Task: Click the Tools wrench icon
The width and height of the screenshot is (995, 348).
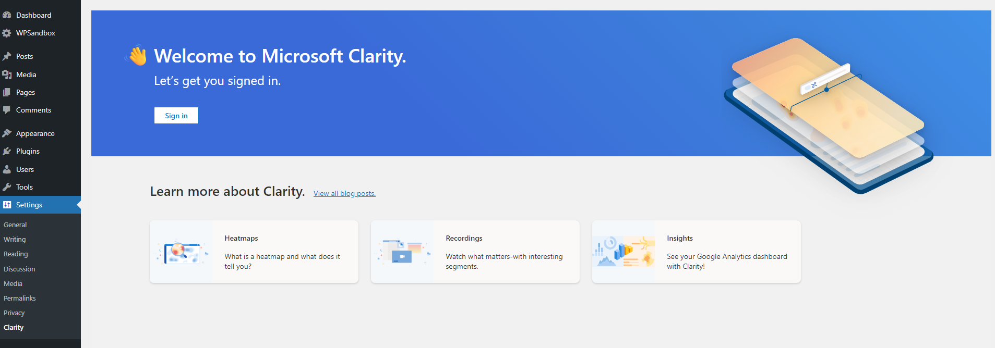Action: (x=7, y=187)
